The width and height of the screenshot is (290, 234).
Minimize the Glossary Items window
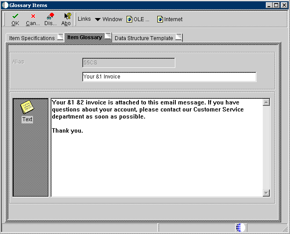pos(269,5)
